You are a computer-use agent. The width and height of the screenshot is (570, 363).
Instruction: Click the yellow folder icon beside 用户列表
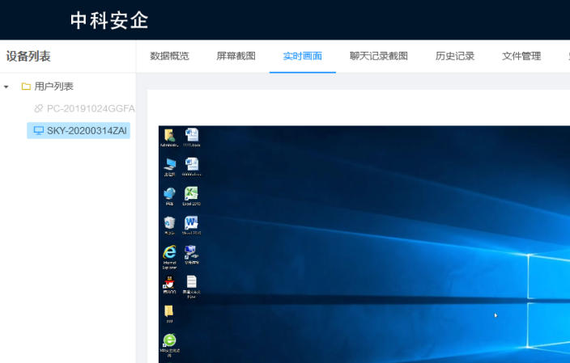pyautogui.click(x=26, y=87)
